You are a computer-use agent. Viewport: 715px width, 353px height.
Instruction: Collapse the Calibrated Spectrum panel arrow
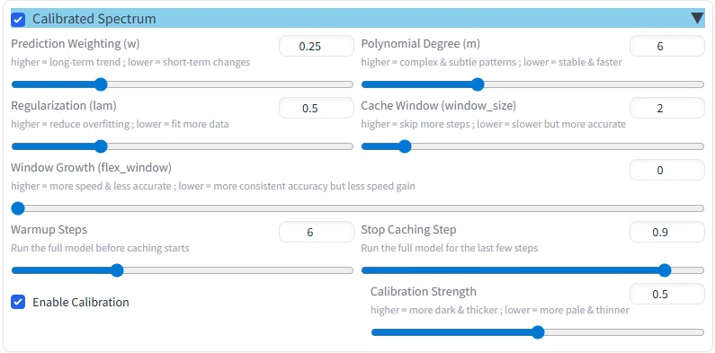coord(697,18)
